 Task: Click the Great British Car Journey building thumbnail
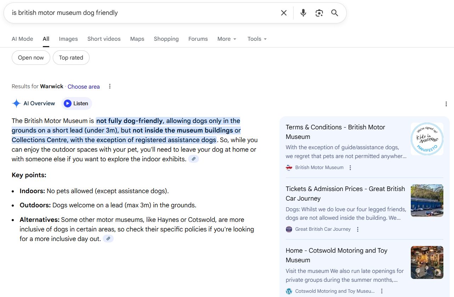point(427,201)
